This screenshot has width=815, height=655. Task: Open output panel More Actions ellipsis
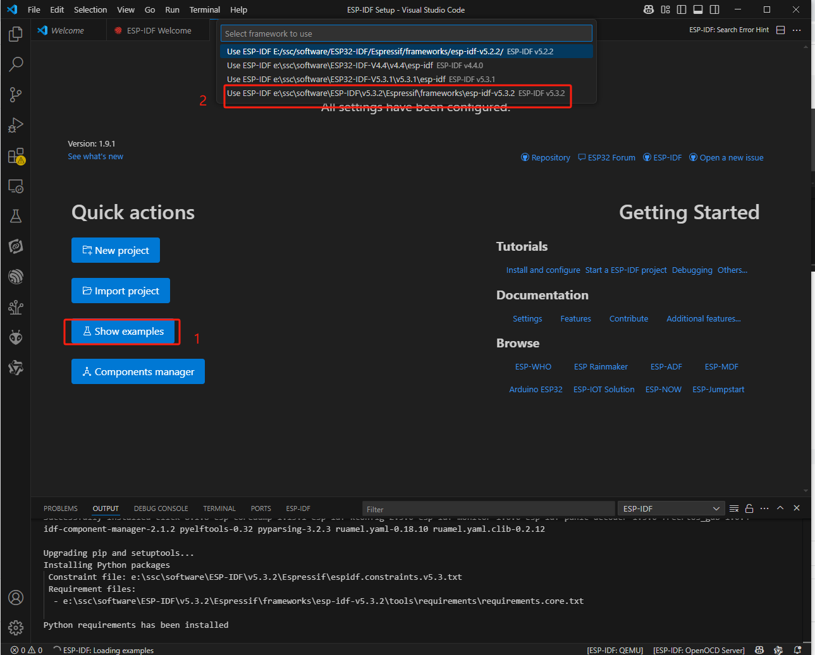click(x=764, y=508)
